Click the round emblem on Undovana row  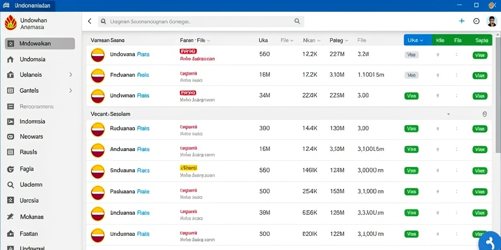[98, 55]
